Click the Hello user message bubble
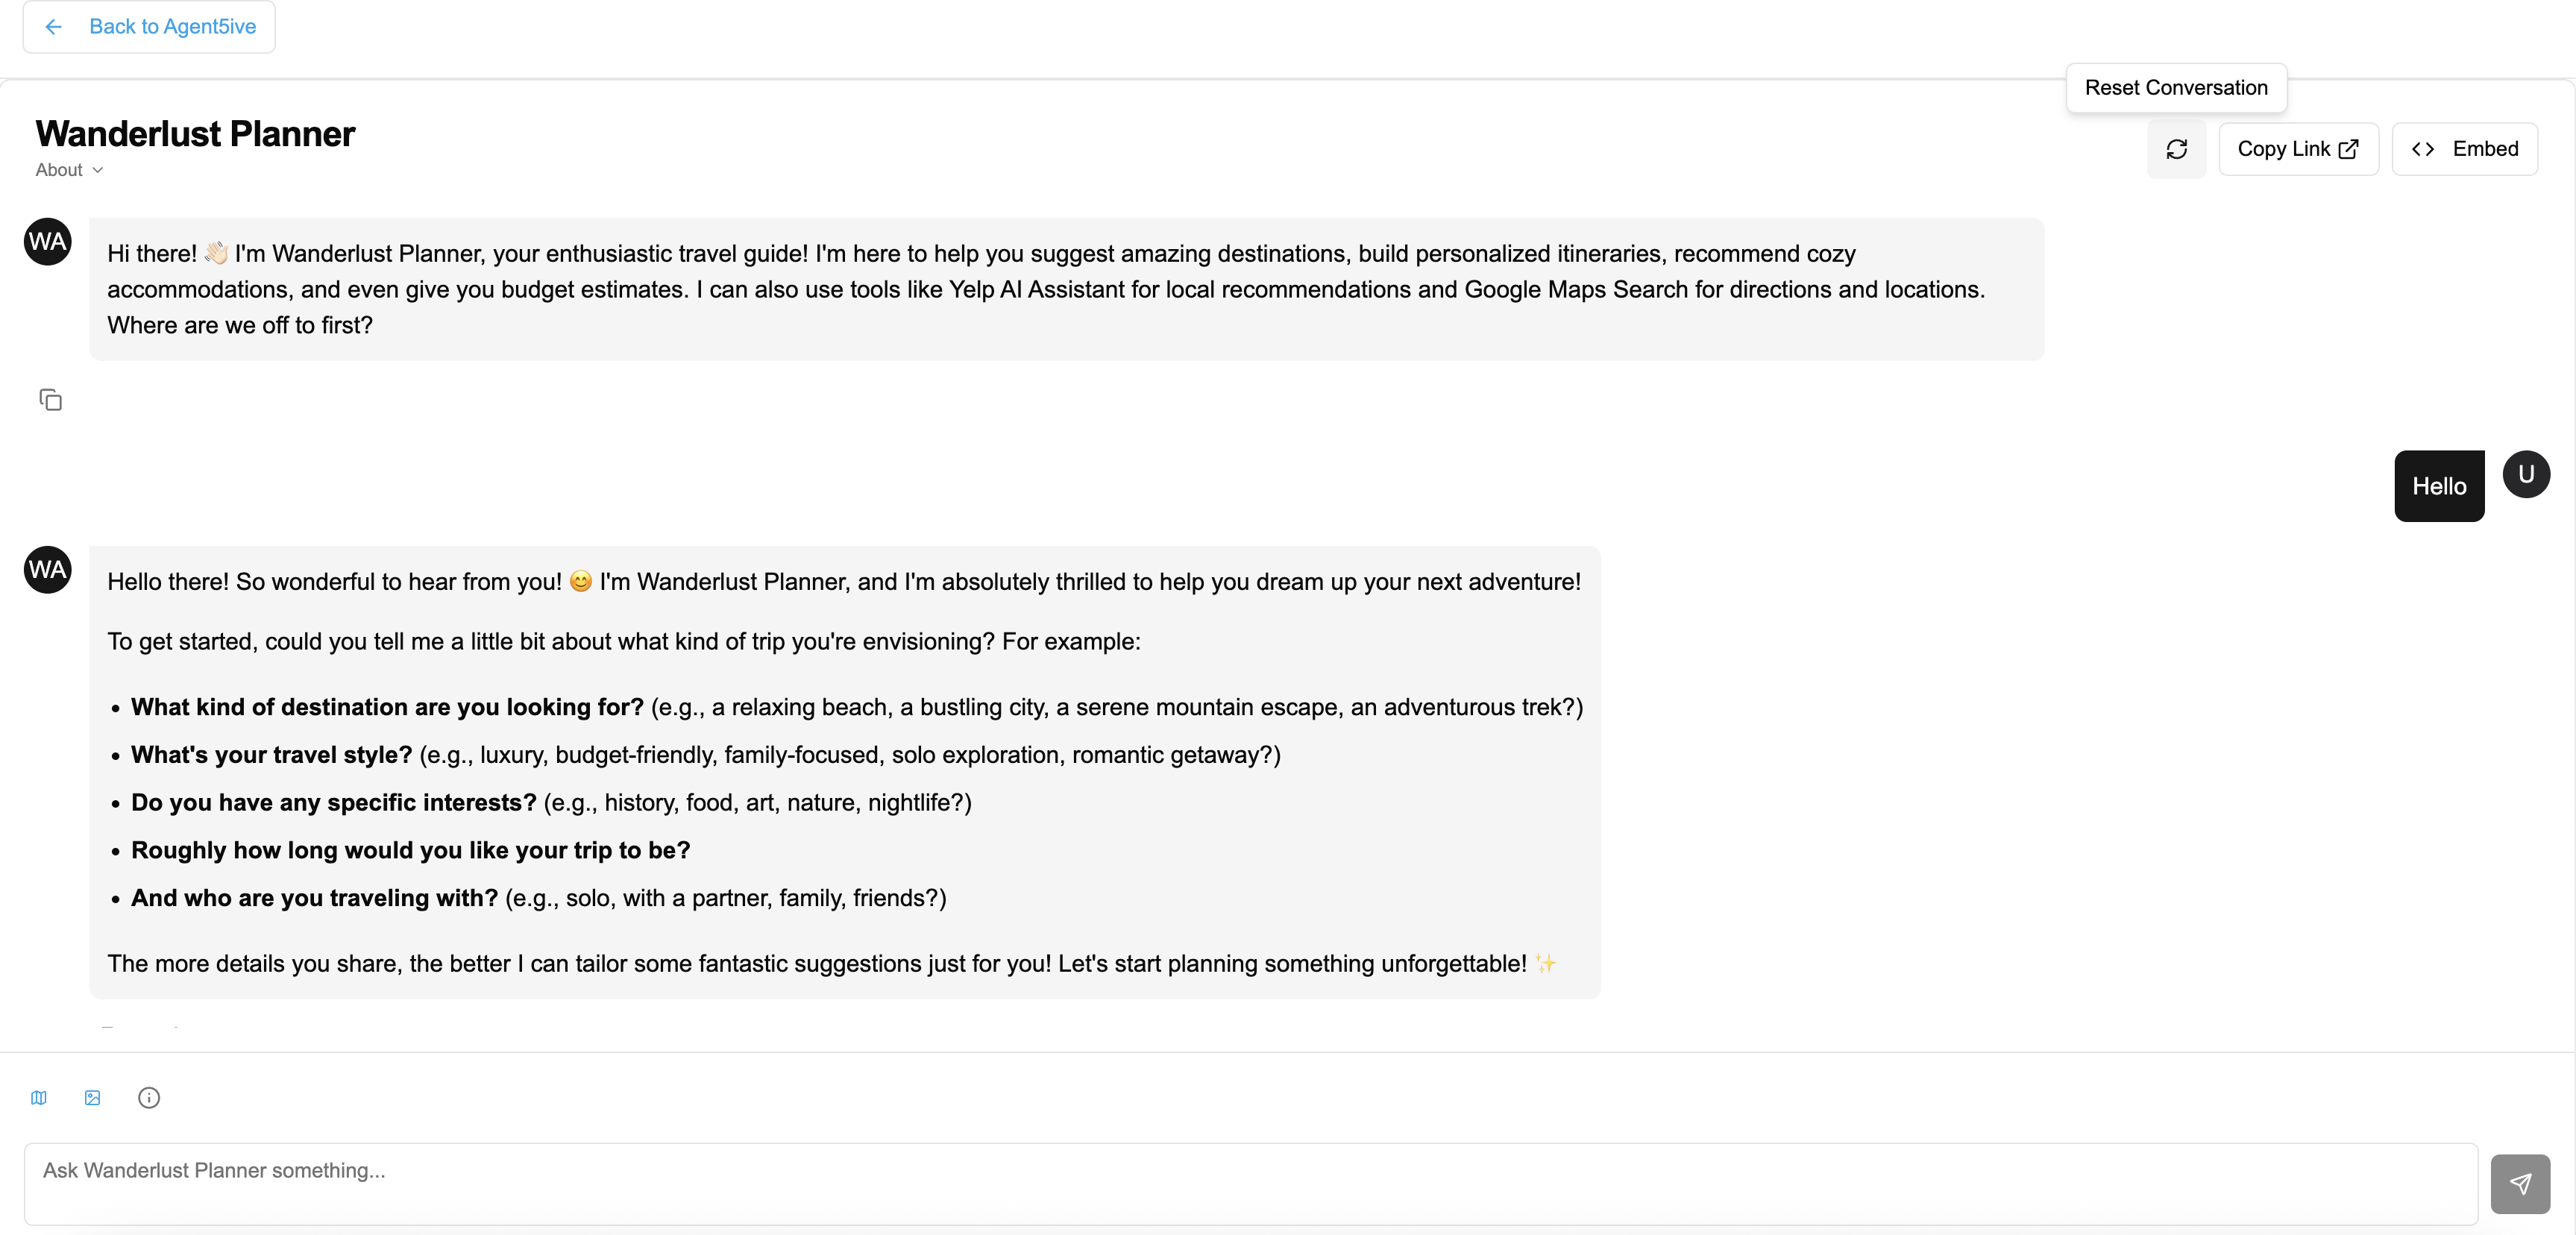 pyautogui.click(x=2438, y=486)
